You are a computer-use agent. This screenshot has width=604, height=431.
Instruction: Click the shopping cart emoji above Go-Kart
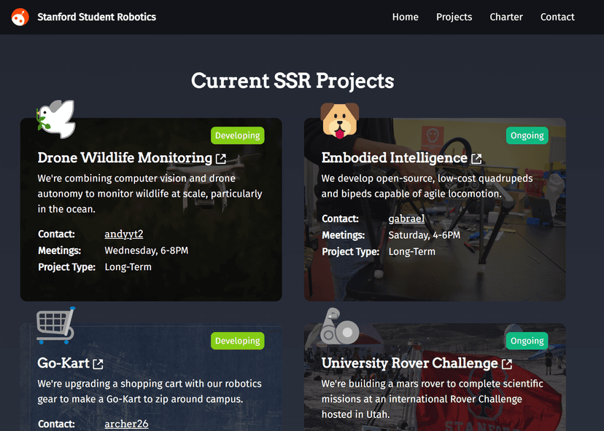[56, 325]
